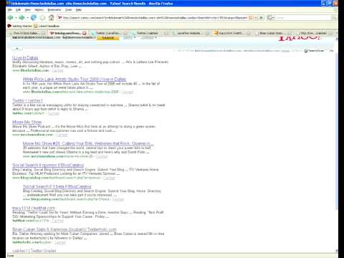The image size is (344, 258).
Task: Close the active linkdomain search tab
Action: [x=85, y=33]
